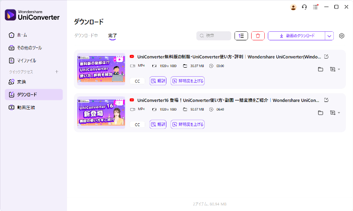This screenshot has height=211, width=353.
Task: Open 動画圧縮 in sidebar
Action: pyautogui.click(x=34, y=108)
